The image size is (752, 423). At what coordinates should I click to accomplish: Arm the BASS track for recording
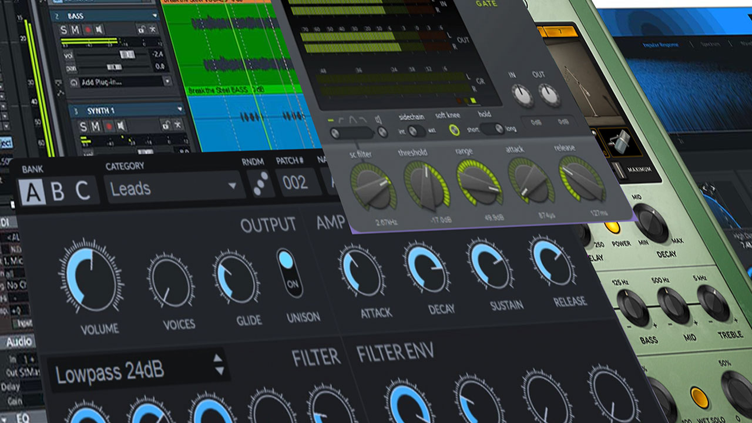coord(89,29)
